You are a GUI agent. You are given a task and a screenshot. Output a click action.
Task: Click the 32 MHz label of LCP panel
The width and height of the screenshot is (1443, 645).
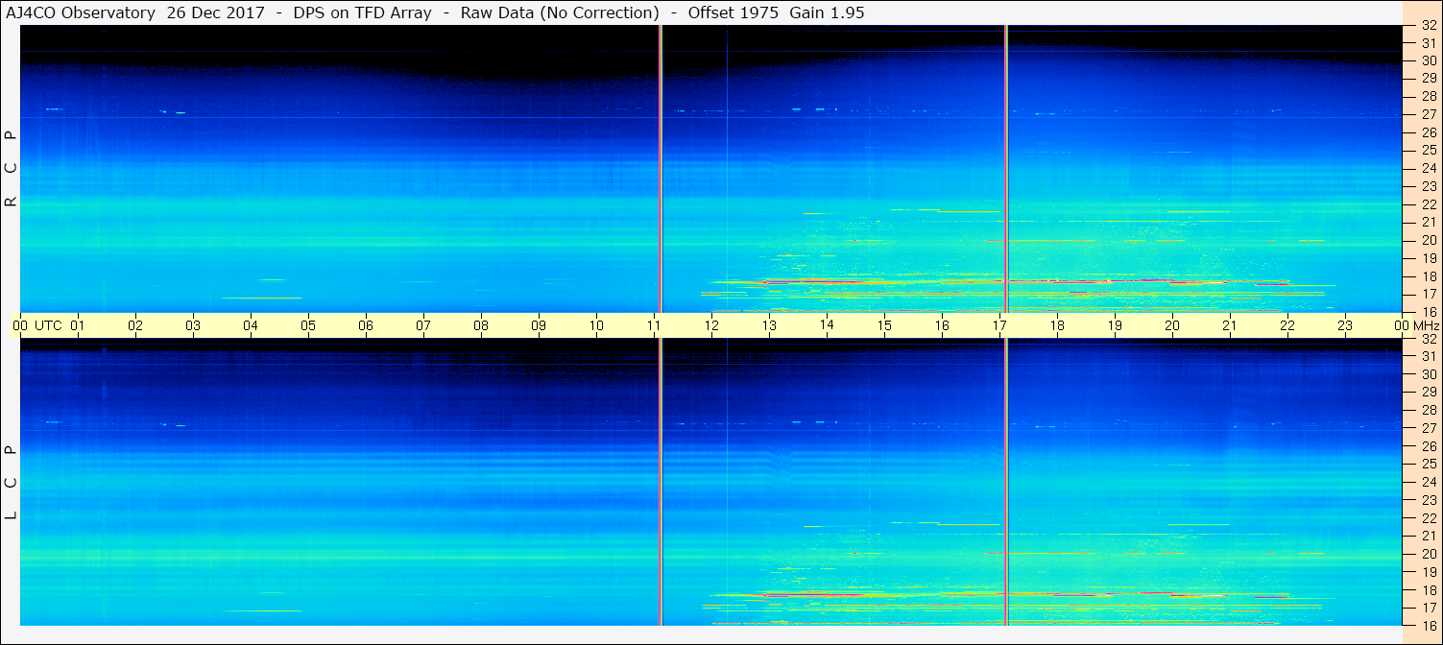point(1428,339)
